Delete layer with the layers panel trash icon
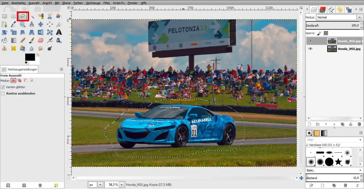Viewport: 364px width, 189px height. tap(359, 124)
